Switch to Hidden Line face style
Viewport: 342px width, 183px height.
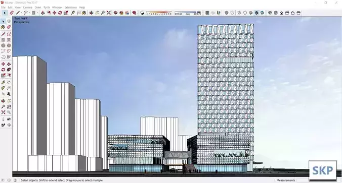[x=245, y=13]
